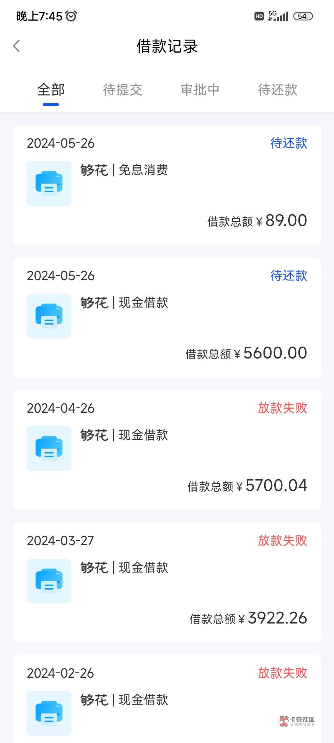Tap the printer icon of the 2024-02-26 loan
Image resolution: width=334 pixels, height=743 pixels.
click(49, 713)
